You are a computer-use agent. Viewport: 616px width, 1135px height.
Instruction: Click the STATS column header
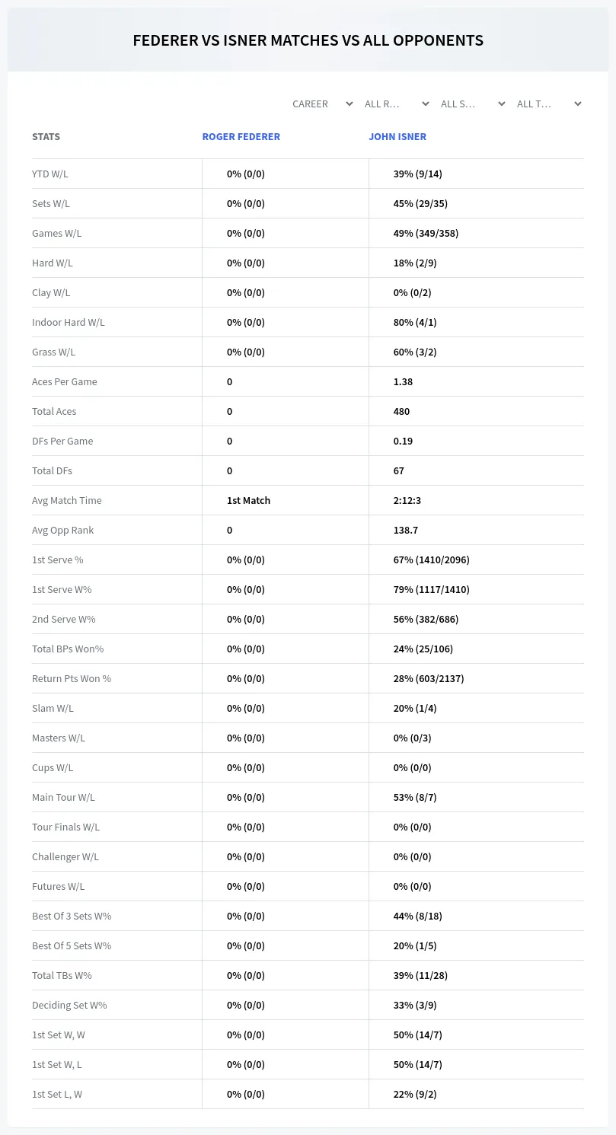[46, 137]
